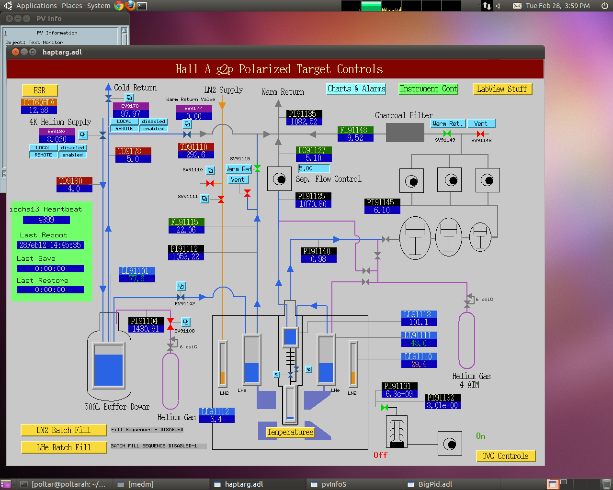Click the red SV91108 valve symbol
Image resolution: width=613 pixels, height=490 pixels.
pyautogui.click(x=170, y=324)
